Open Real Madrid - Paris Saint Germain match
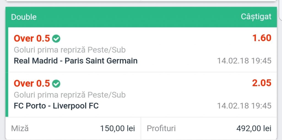 click(76, 61)
